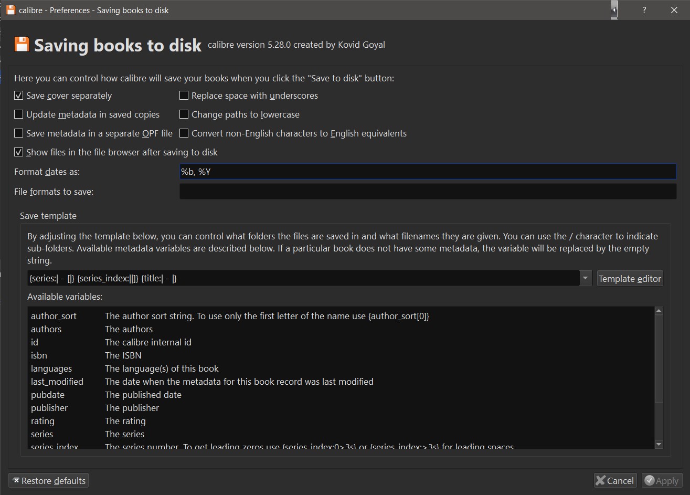Click the Restore defaults reset icon
Viewport: 690px width, 495px height.
[x=16, y=480]
